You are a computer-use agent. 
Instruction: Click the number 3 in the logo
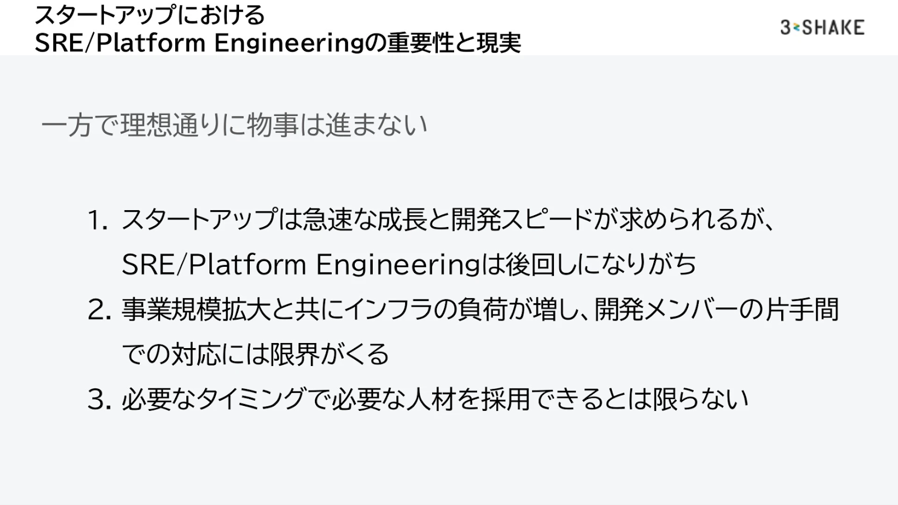tap(785, 27)
